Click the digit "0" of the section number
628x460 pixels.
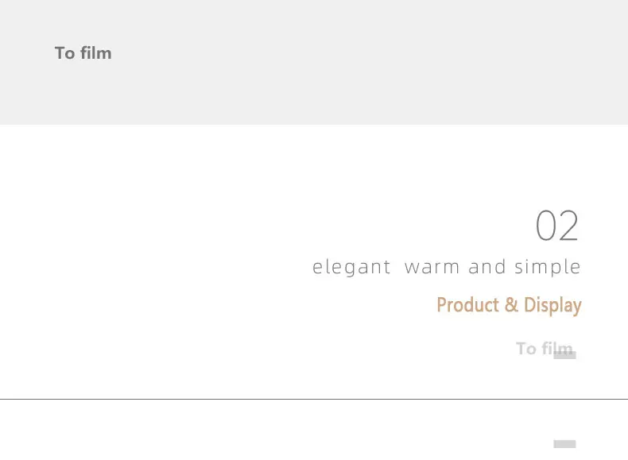545,226
